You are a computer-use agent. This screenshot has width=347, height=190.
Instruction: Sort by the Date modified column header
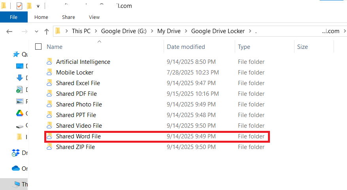click(186, 47)
